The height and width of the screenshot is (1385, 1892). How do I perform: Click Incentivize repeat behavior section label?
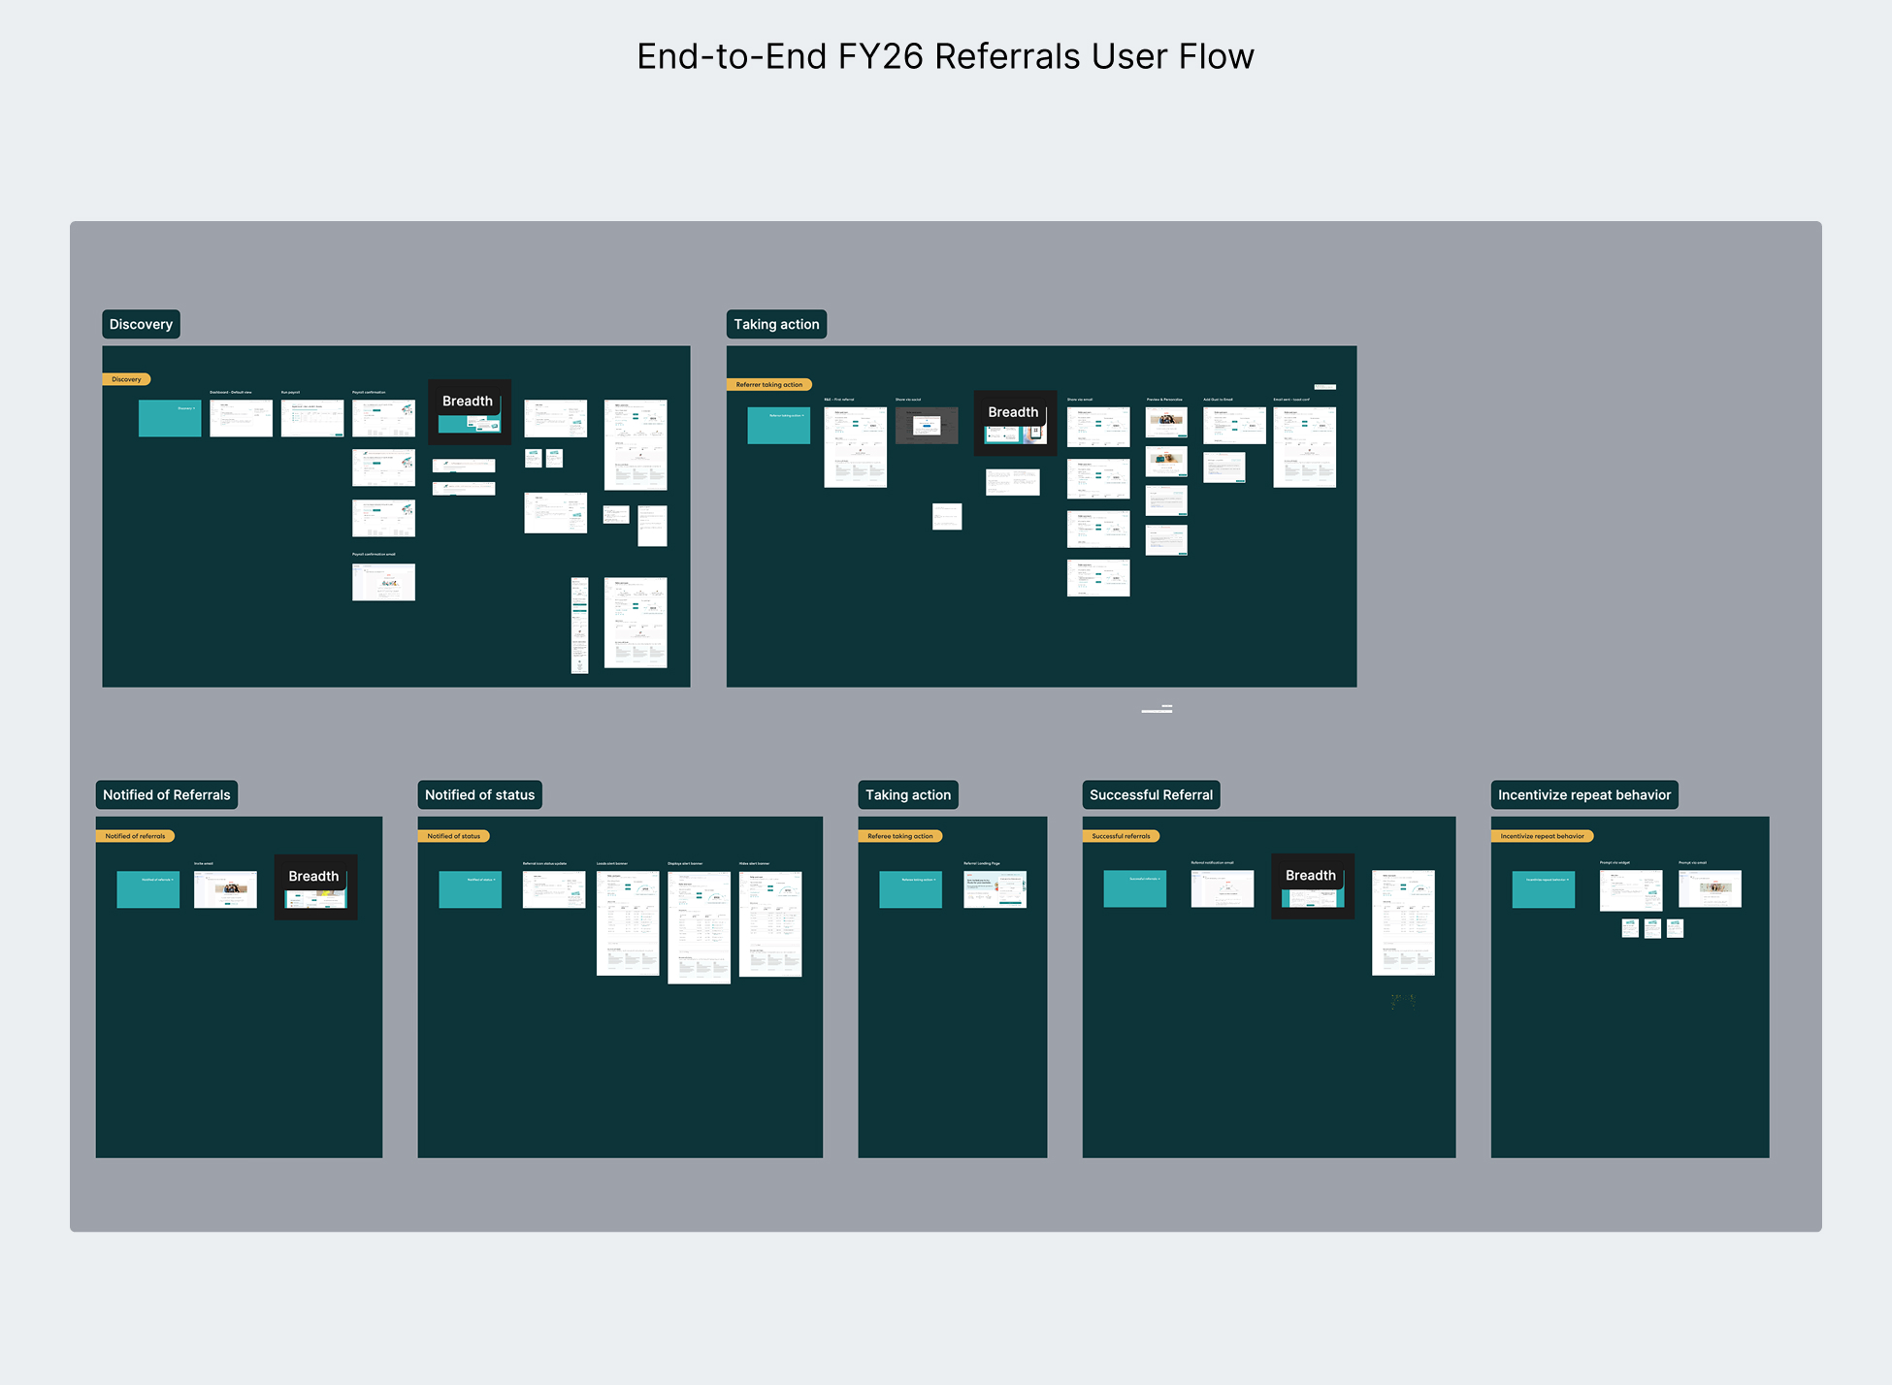1583,794
